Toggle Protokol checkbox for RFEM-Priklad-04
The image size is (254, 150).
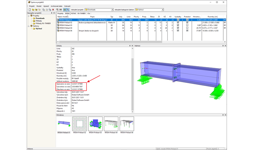click(x=187, y=28)
